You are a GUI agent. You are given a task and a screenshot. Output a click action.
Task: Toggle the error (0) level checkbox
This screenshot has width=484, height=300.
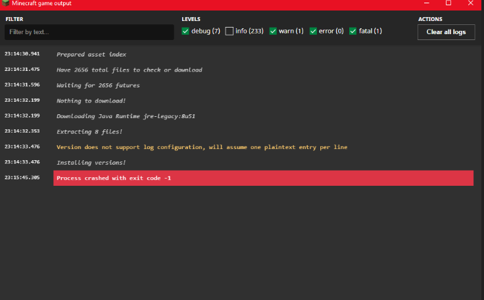click(313, 31)
